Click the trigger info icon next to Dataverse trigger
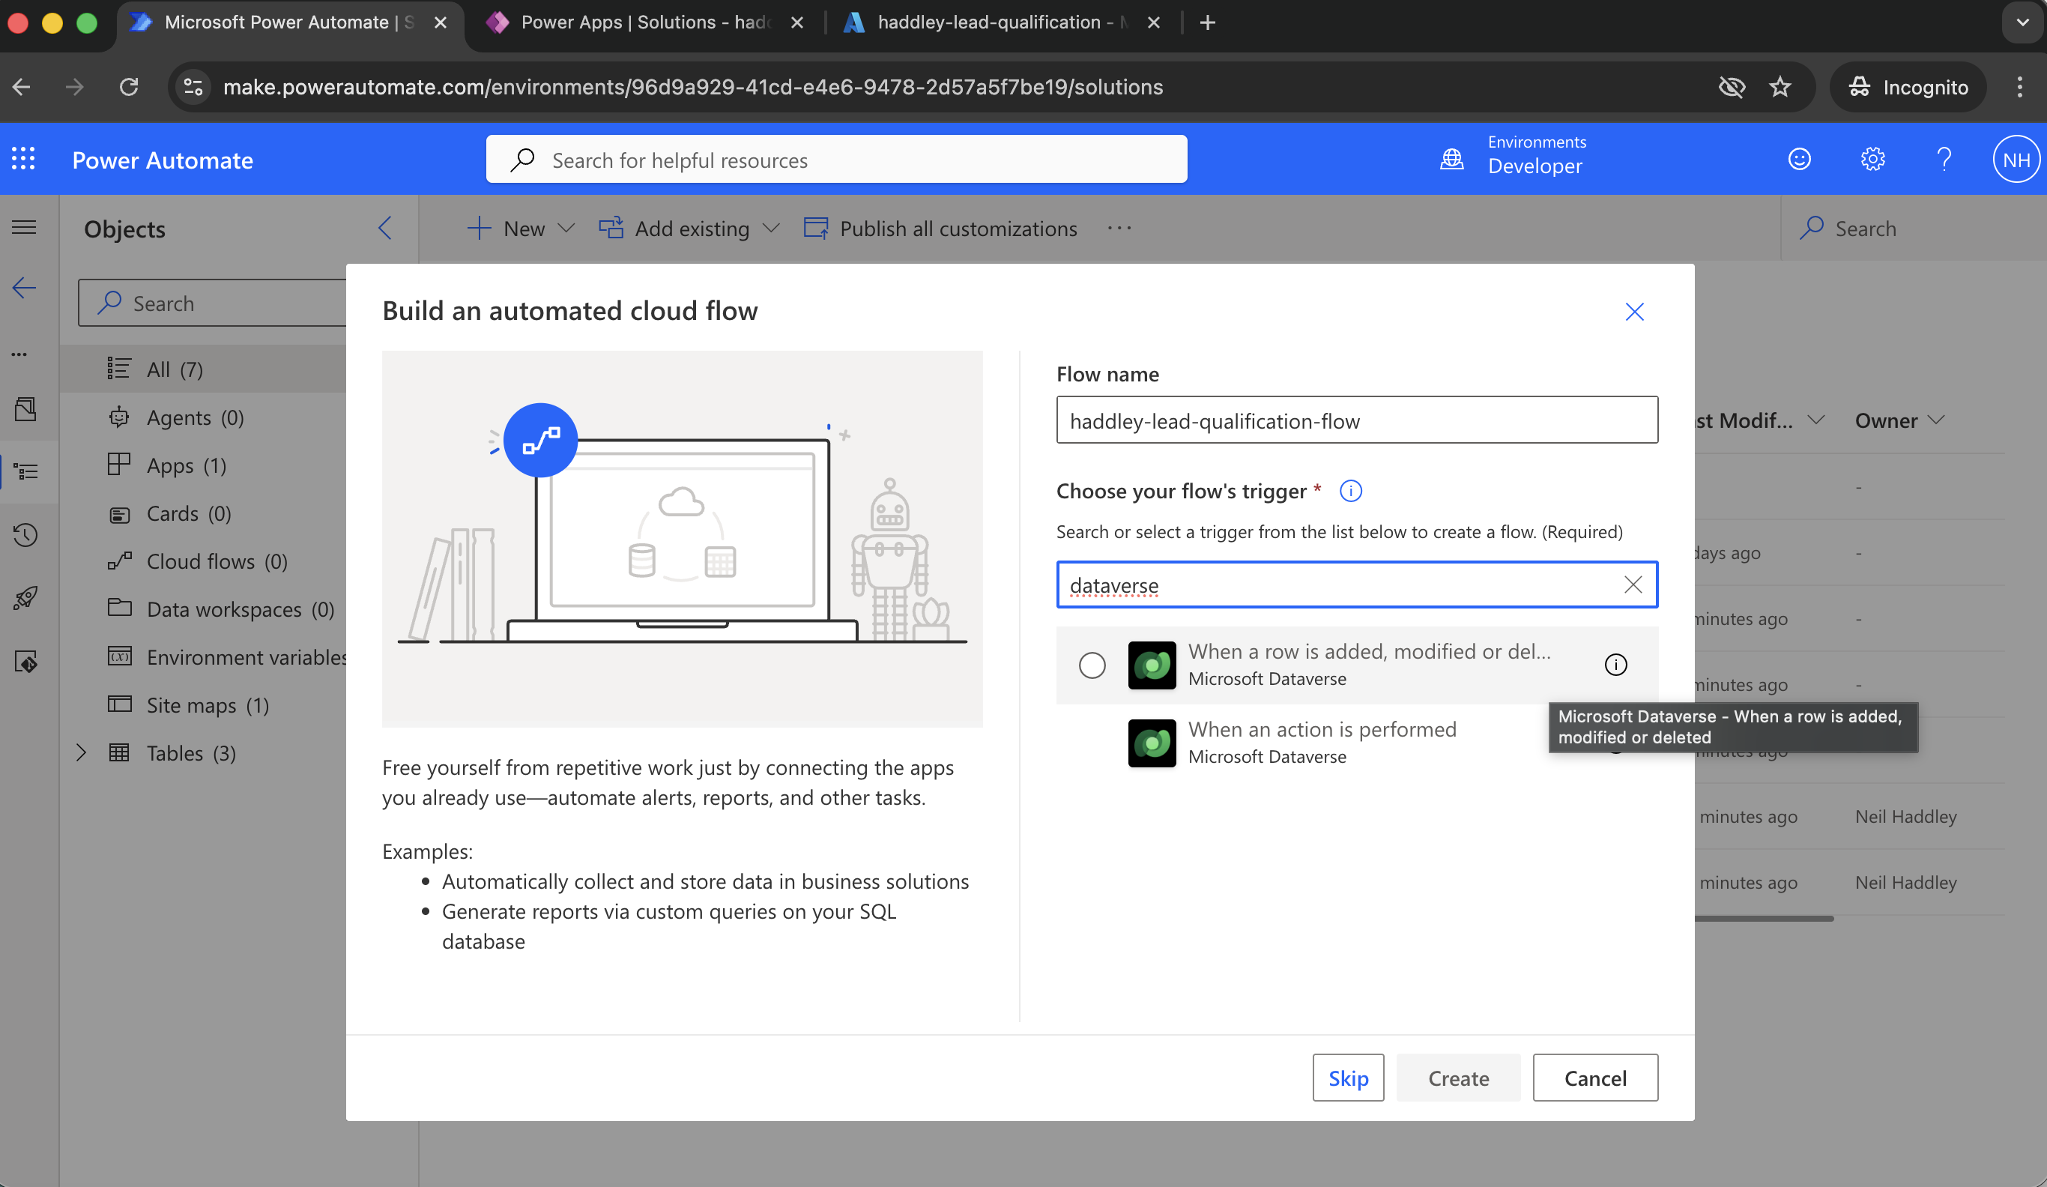 coord(1615,665)
